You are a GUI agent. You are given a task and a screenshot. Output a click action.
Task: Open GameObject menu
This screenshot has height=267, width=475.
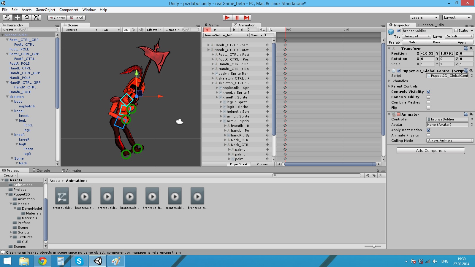click(45, 10)
